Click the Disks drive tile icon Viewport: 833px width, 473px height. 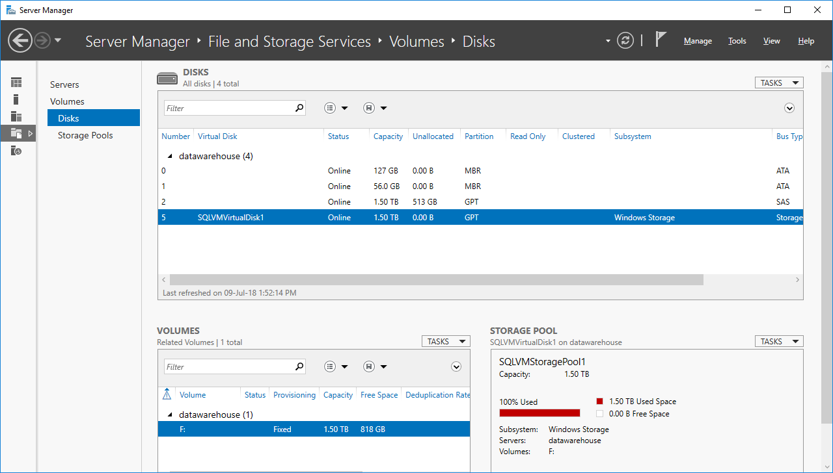pos(167,79)
